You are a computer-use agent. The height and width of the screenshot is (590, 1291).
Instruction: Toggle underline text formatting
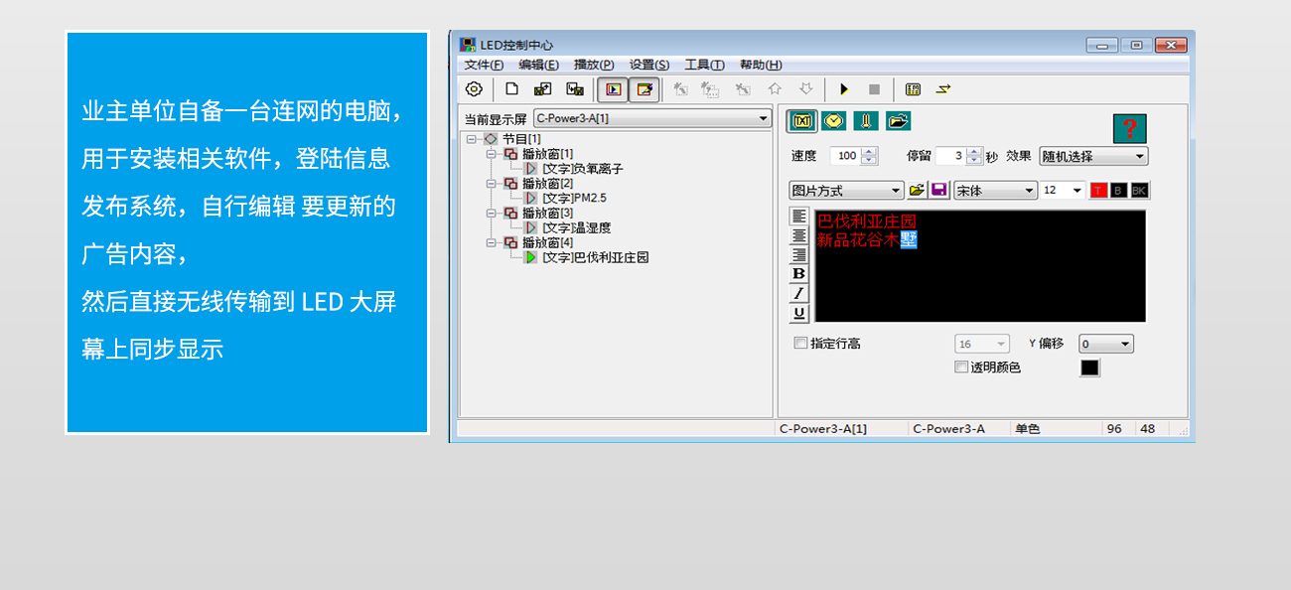point(799,313)
